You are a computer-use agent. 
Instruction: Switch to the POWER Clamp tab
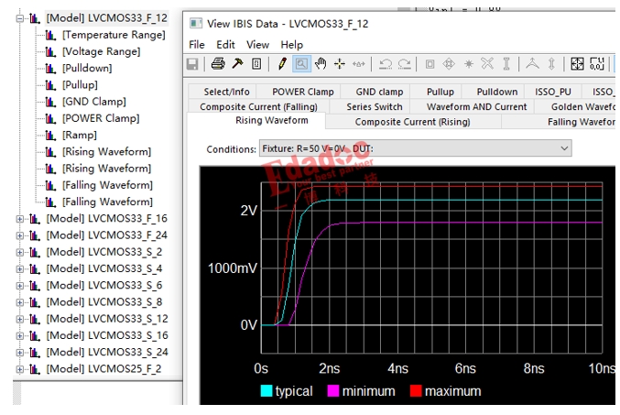(302, 92)
